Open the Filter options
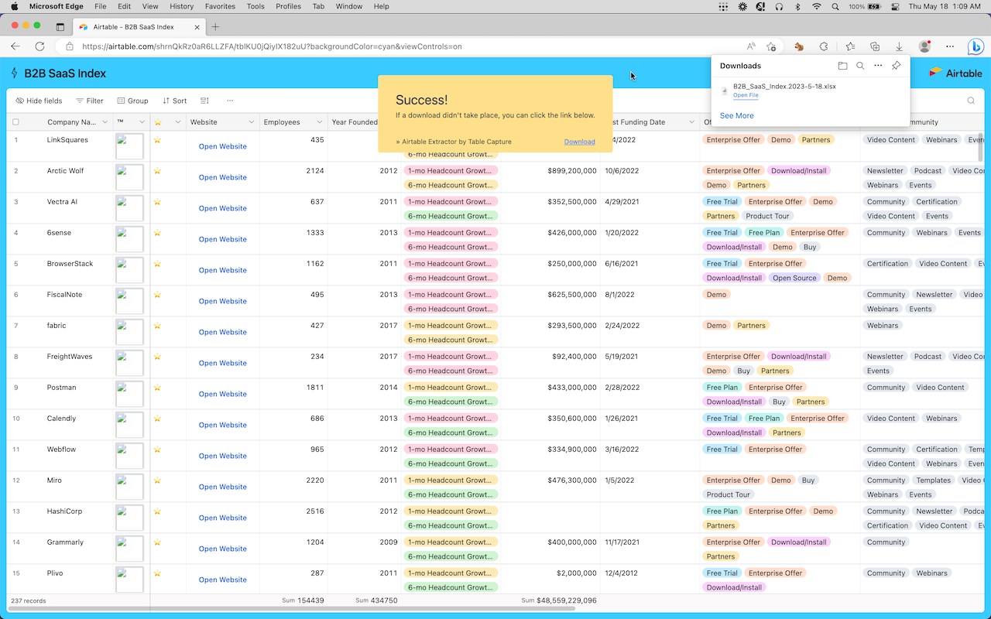 [90, 101]
